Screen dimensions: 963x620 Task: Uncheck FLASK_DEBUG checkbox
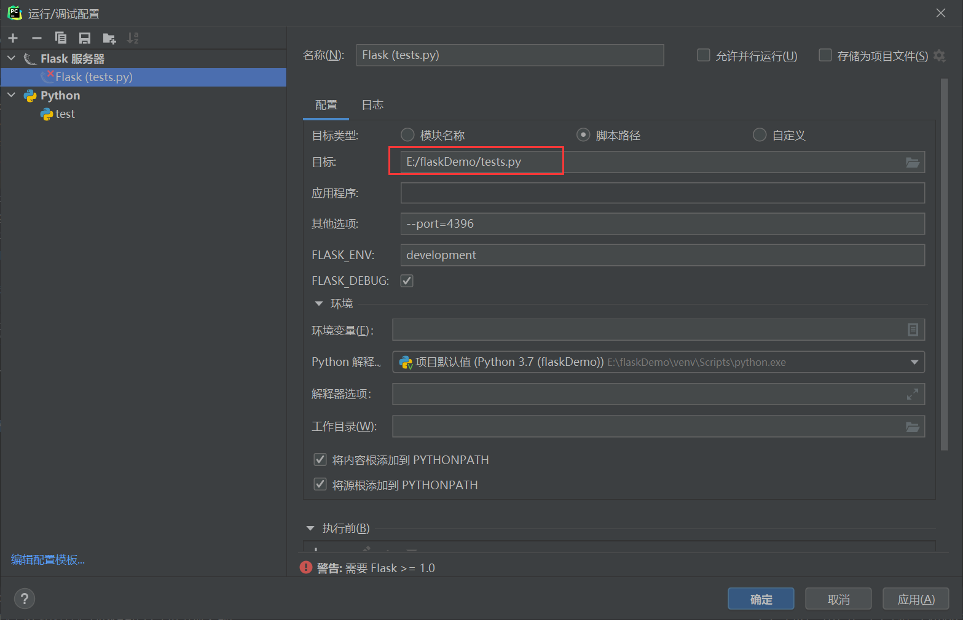[x=406, y=280]
